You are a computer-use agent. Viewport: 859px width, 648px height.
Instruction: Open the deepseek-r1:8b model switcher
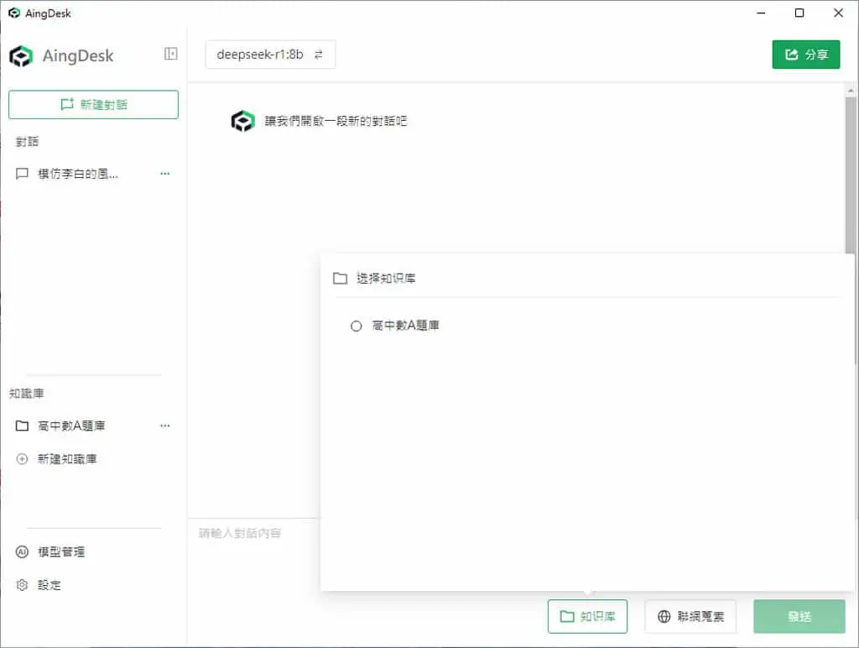tap(270, 55)
